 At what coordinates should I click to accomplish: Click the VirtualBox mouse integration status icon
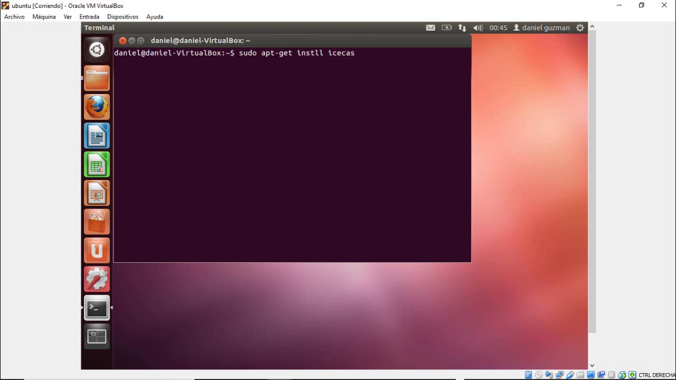click(622, 375)
